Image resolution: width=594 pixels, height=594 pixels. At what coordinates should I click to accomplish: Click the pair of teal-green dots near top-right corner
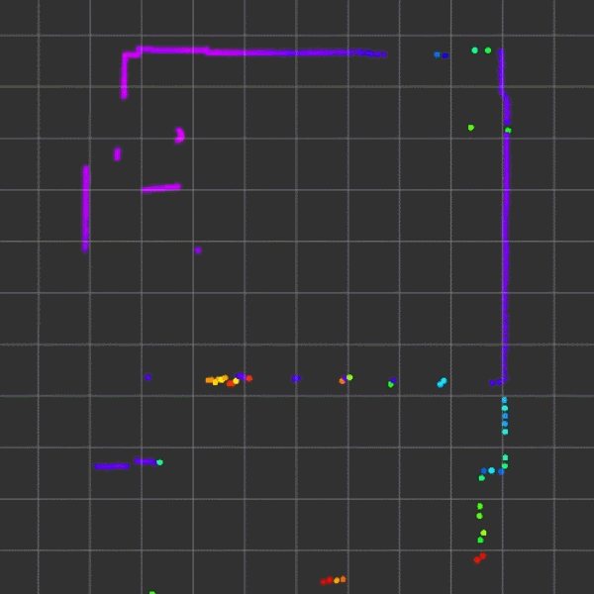click(x=481, y=50)
